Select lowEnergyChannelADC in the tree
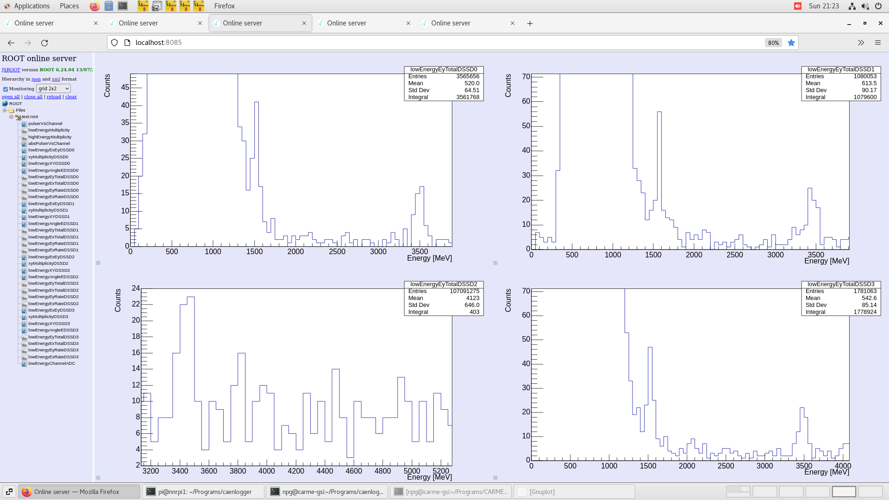Screen dimensions: 889x500 tap(51, 363)
